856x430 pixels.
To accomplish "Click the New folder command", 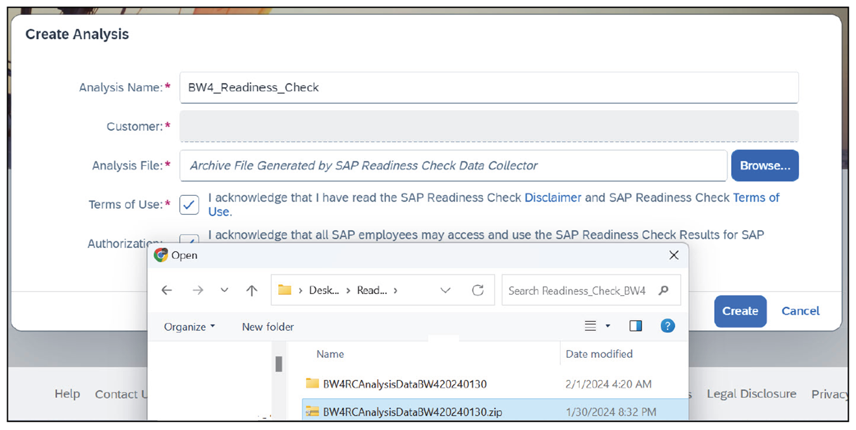I will [267, 327].
